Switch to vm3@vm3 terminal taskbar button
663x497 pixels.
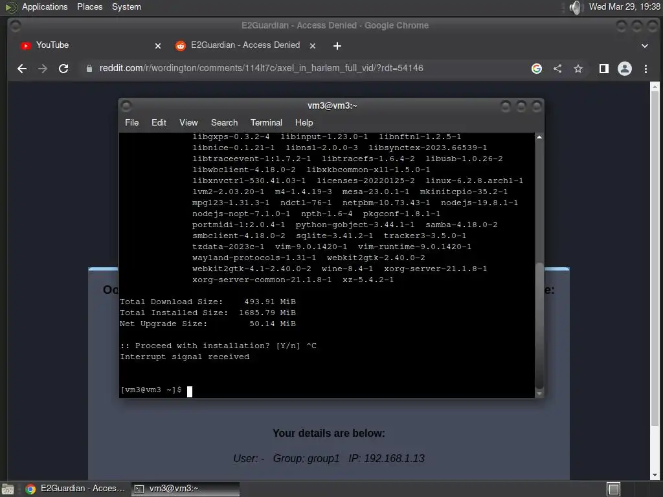(185, 489)
